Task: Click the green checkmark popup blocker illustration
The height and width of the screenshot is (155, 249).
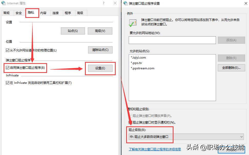Action: [133, 23]
